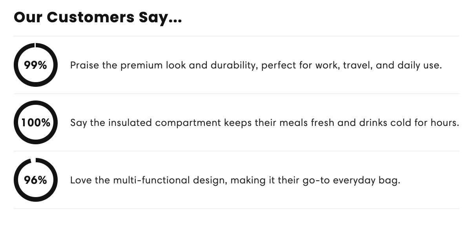
Task: Click the small gap in the 96% ring
Action: coord(33,160)
